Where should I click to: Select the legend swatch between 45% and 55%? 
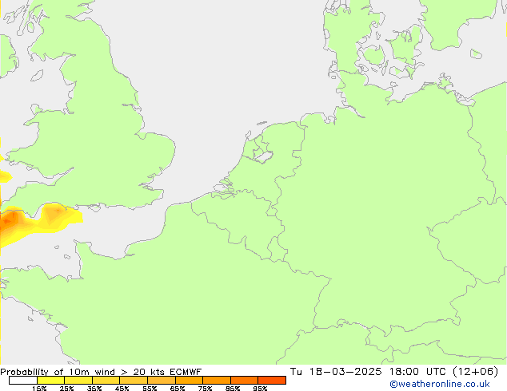(x=134, y=381)
